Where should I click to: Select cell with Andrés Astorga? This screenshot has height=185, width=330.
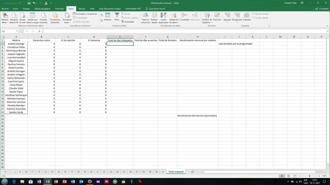(x=16, y=44)
